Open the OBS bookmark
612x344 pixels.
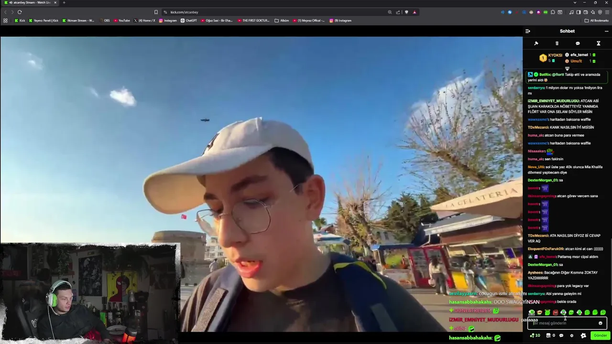104,21
